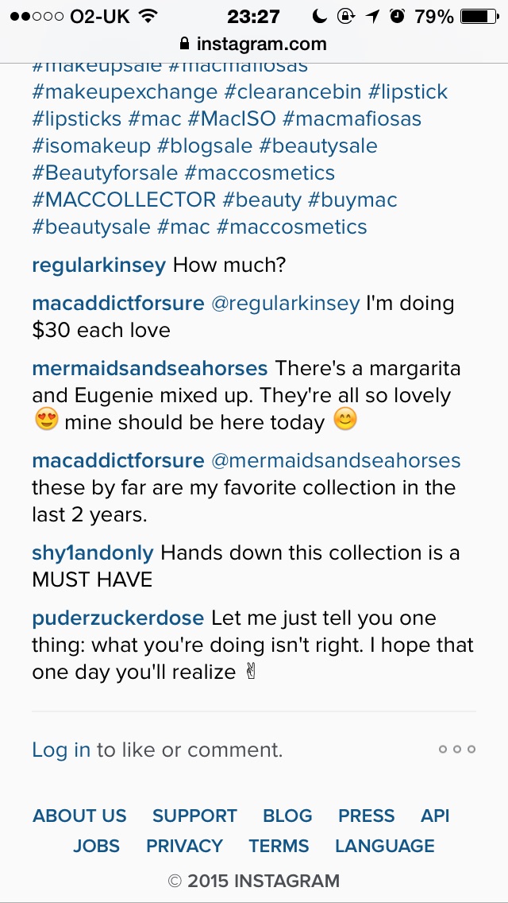Tap the instagram.com address bar
This screenshot has height=903, width=508.
pos(254,44)
